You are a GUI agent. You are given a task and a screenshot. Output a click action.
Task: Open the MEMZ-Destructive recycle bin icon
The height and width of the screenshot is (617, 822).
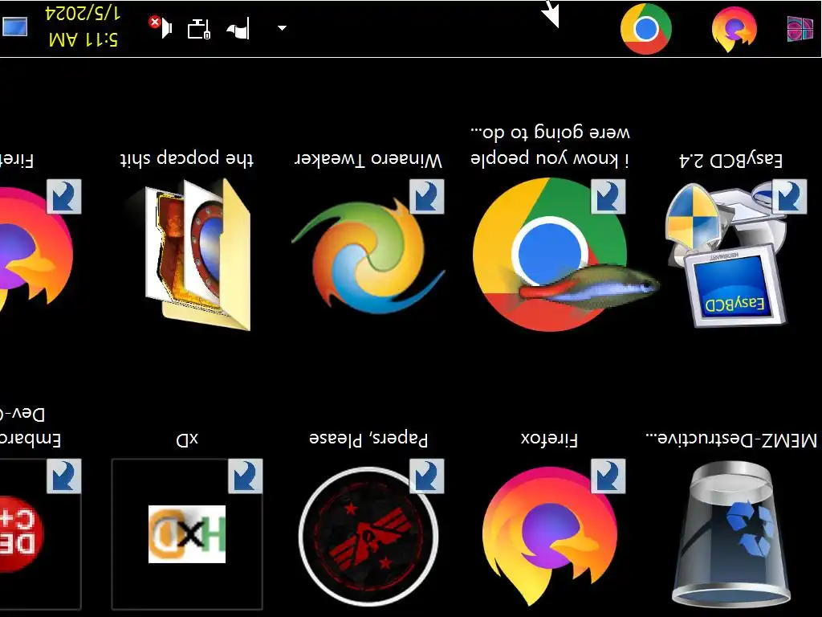click(731, 533)
